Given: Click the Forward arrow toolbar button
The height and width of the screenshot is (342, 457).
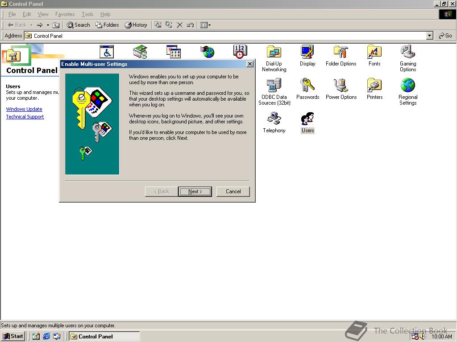Looking at the screenshot, I should click(40, 25).
